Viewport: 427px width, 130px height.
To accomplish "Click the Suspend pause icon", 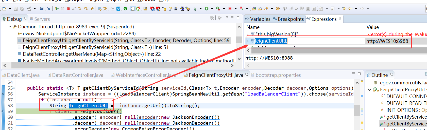I will tap(62, 9).
